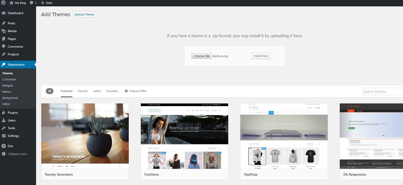Click the Plugins plug icon
The width and height of the screenshot is (403, 185).
4,113
